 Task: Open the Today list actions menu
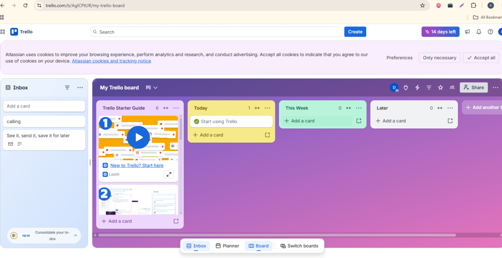pos(268,108)
